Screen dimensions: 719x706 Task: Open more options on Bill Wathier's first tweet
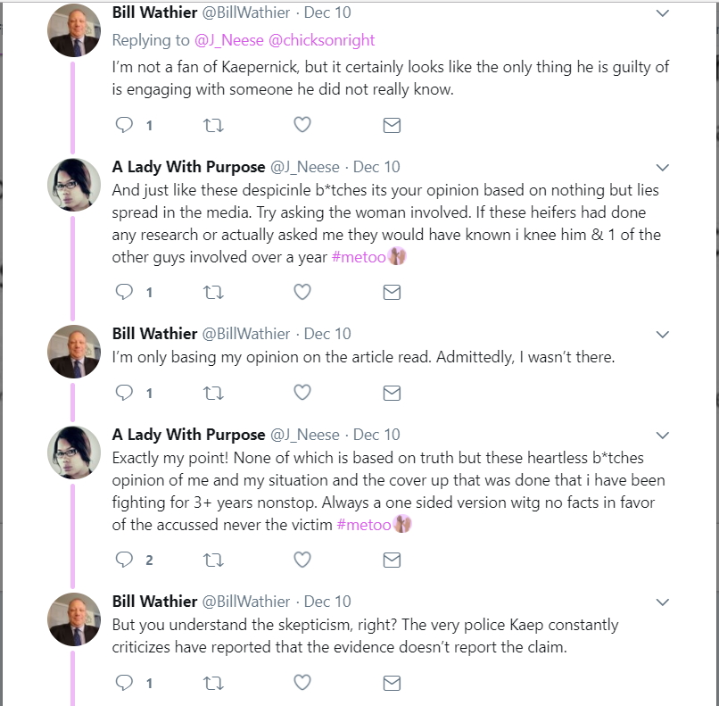pyautogui.click(x=662, y=13)
